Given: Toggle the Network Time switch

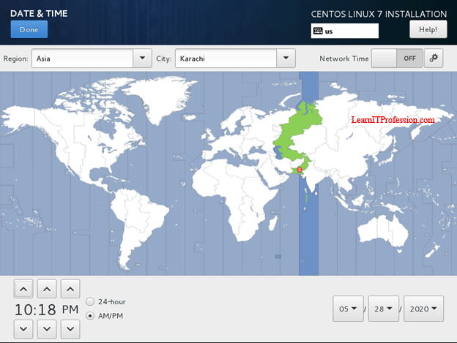Looking at the screenshot, I should (396, 59).
